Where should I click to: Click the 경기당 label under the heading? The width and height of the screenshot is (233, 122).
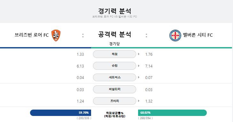pyautogui.click(x=114, y=44)
